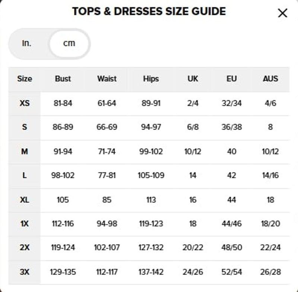Click the Hips column header

click(x=151, y=79)
